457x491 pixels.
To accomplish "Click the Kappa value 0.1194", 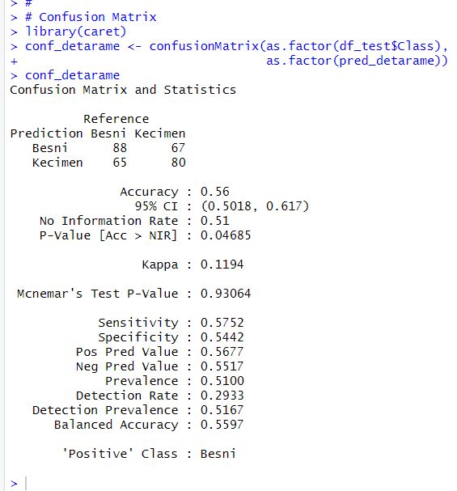I will 222,265.
